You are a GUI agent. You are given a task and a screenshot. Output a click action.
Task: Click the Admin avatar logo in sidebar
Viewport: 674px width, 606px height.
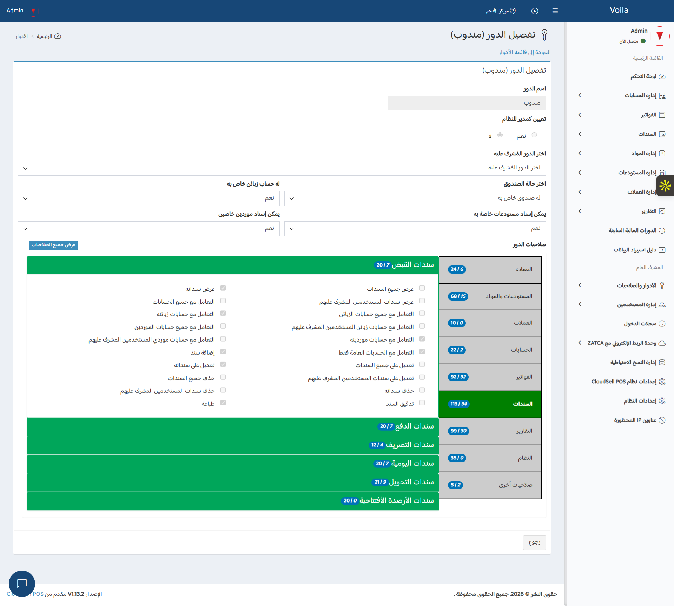click(660, 36)
